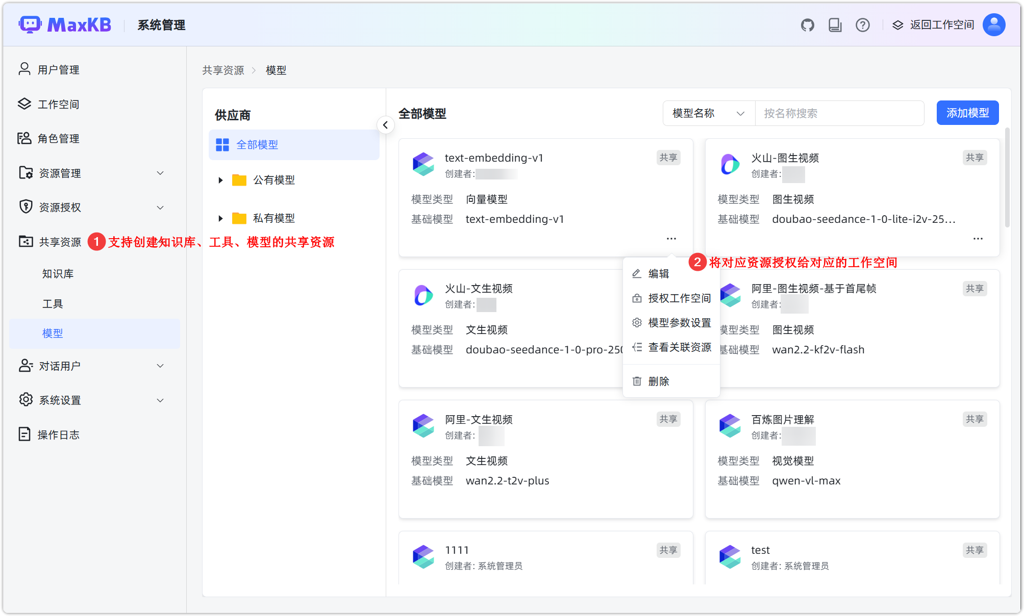Select 用户管理 in the sidebar
1024x616 pixels.
point(59,69)
